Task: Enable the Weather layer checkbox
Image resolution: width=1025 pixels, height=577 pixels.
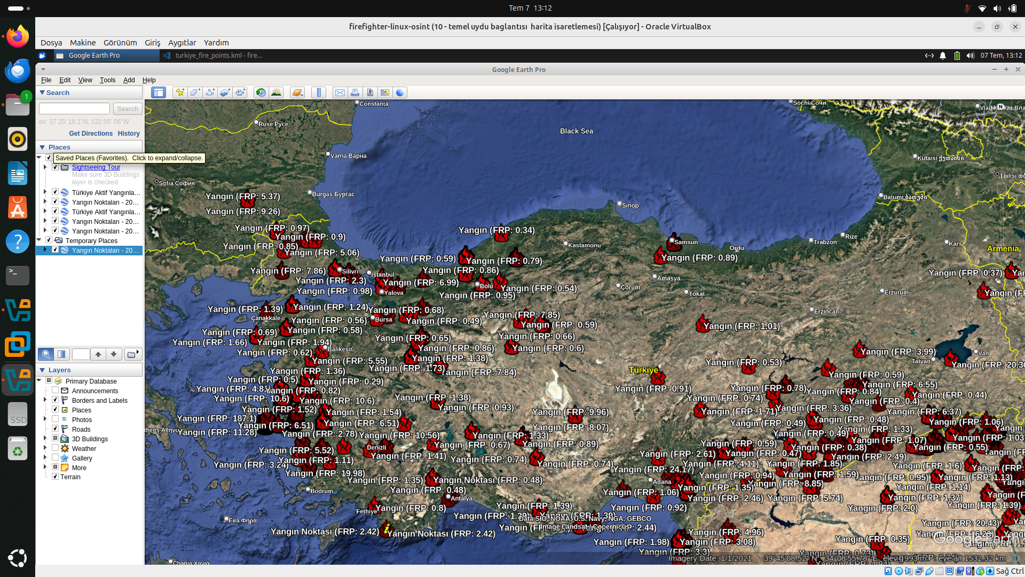Action: (55, 448)
